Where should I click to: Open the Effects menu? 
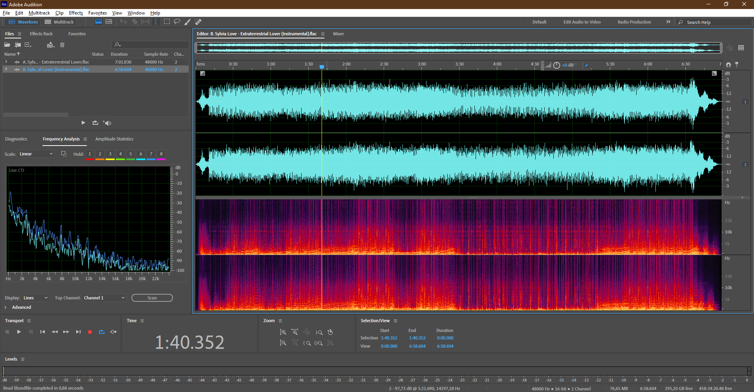(x=76, y=13)
